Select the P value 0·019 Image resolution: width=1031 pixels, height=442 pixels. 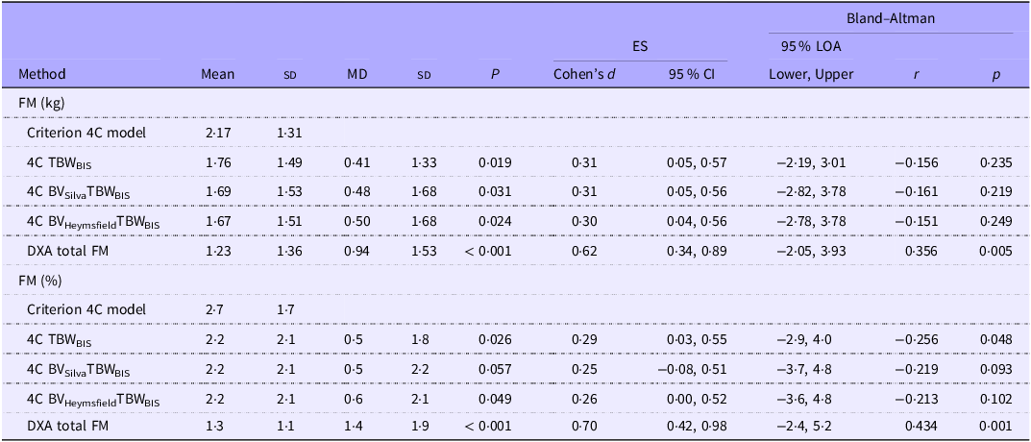point(495,162)
